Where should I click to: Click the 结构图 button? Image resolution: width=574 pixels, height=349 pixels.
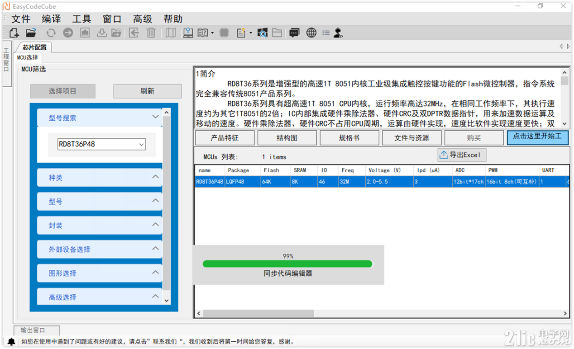(x=287, y=138)
